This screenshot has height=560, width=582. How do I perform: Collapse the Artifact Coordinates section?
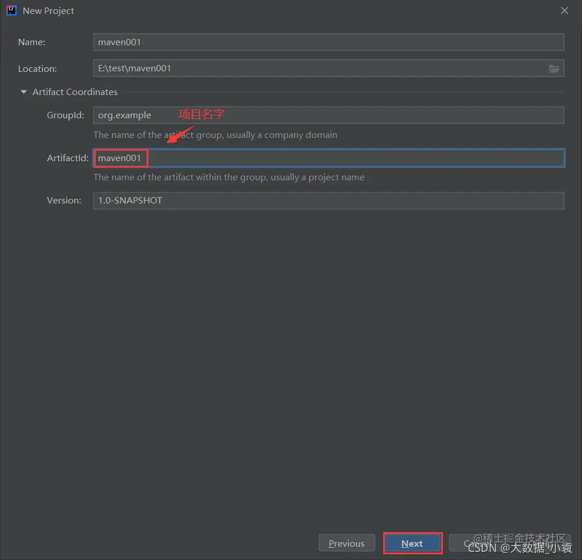[24, 92]
